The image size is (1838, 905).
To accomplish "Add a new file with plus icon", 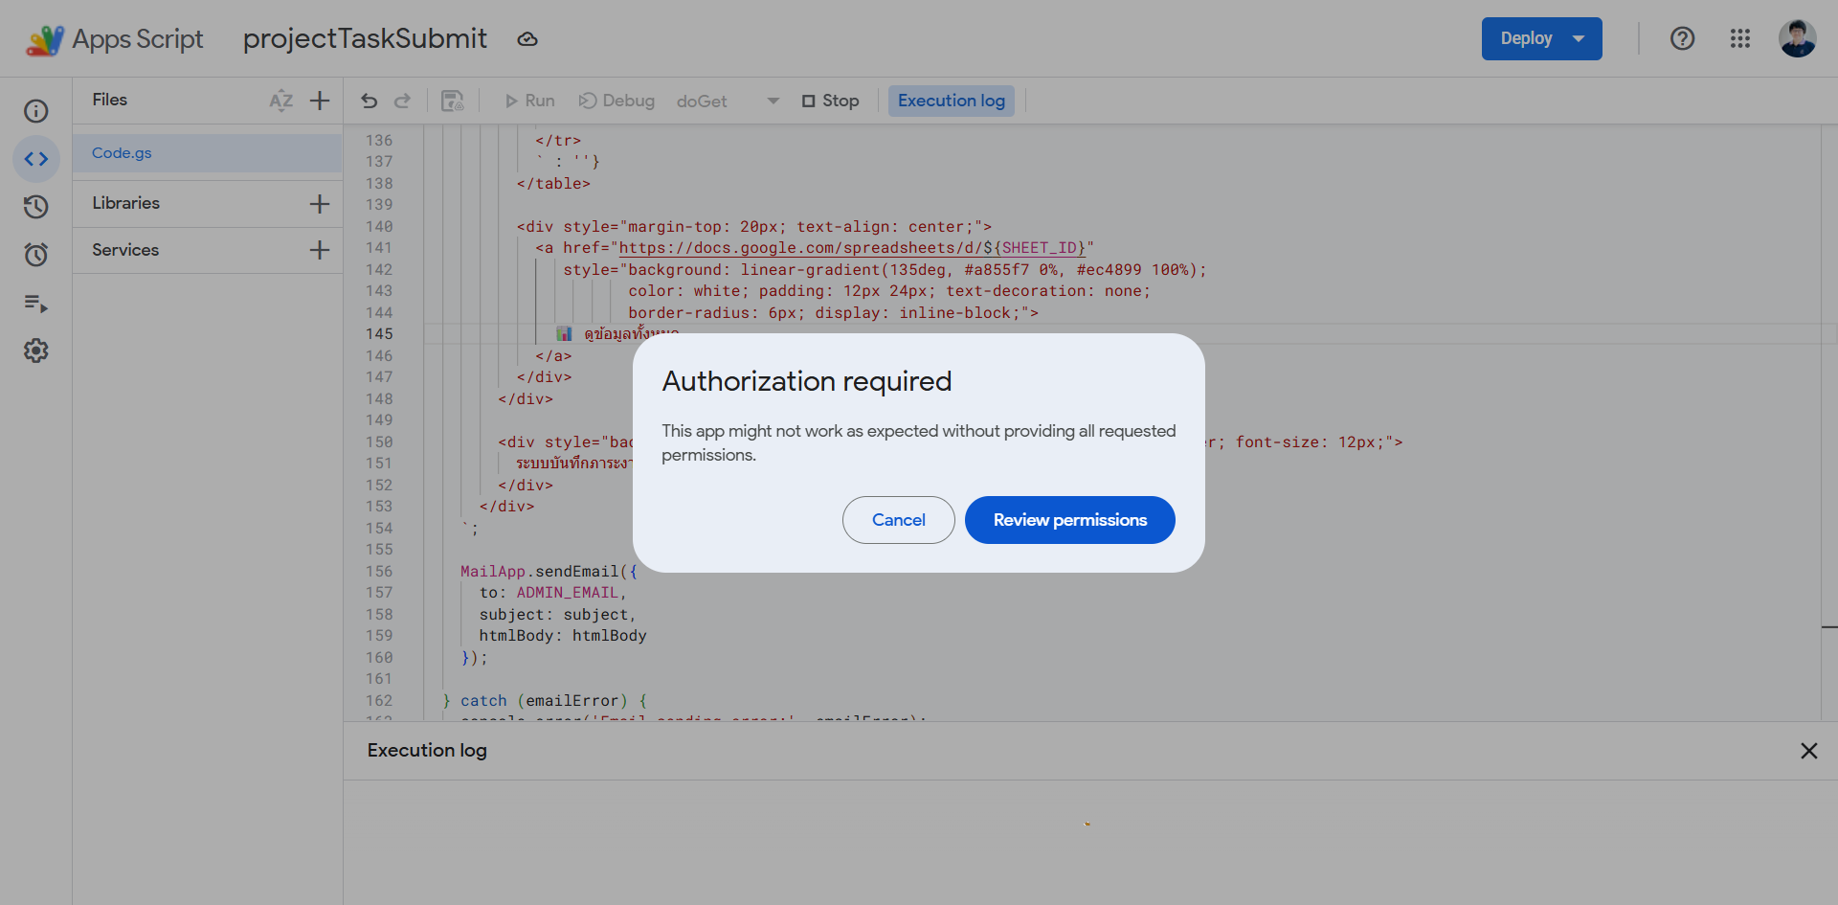I will pos(320,101).
